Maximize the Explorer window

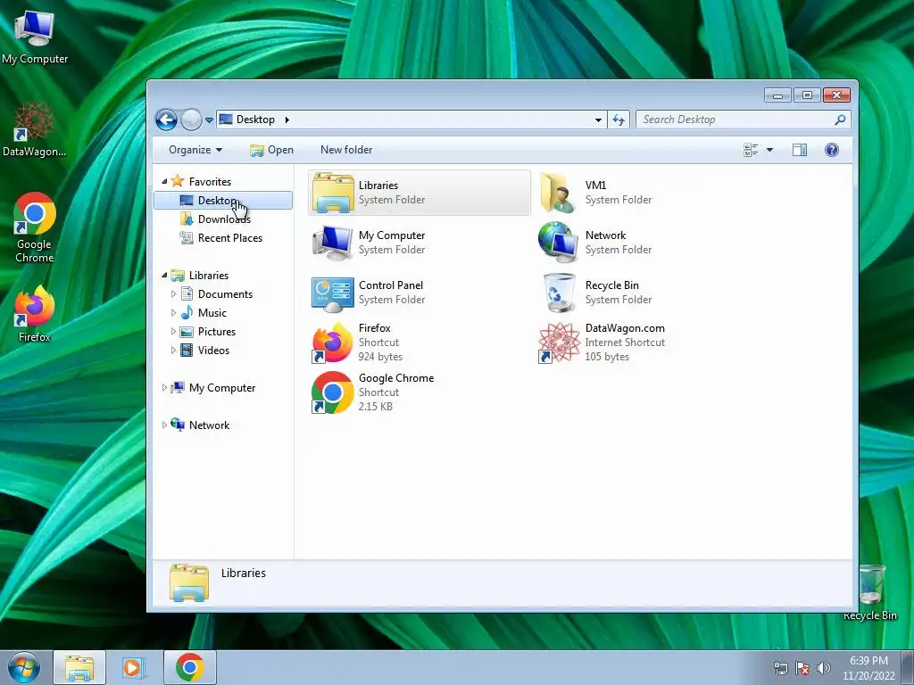click(807, 95)
